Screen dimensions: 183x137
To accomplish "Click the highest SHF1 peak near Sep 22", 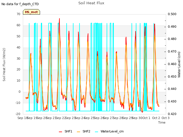I will click(x=59, y=19).
